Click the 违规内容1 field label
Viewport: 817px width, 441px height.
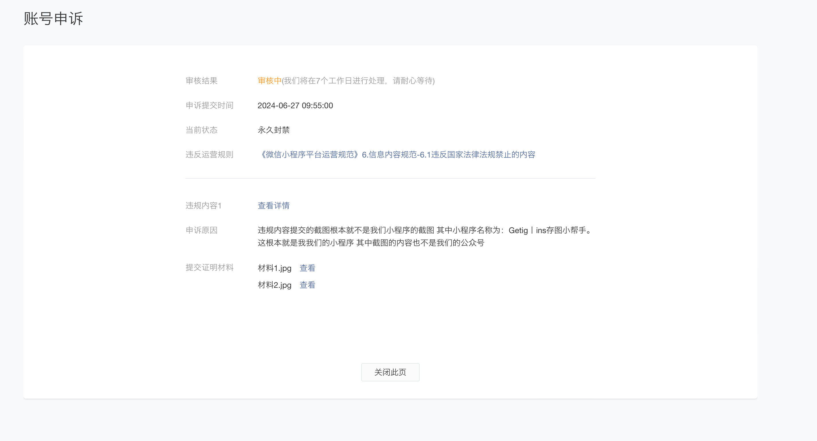tap(203, 206)
